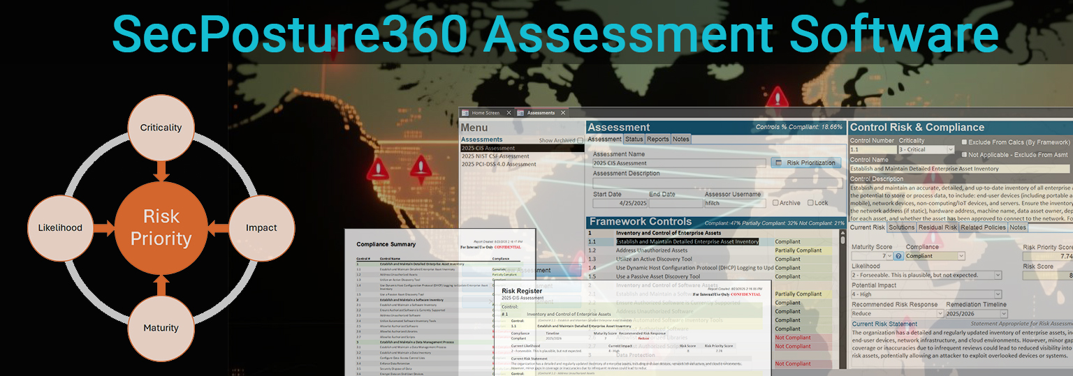Screen dimensions: 1073x376
Task: Toggle the Show Archived checkbox
Action: pyautogui.click(x=580, y=141)
